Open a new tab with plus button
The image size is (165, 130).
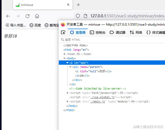[x=78, y=5]
